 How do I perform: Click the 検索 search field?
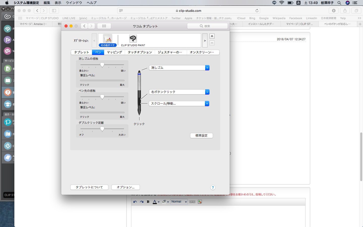[207, 26]
